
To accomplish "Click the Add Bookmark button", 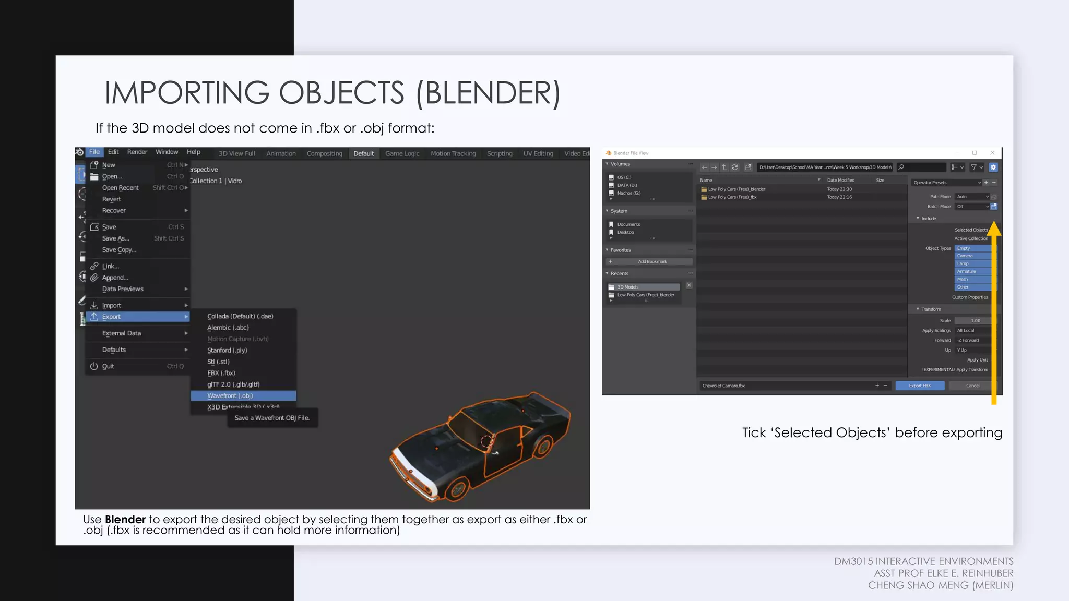I will coord(649,262).
